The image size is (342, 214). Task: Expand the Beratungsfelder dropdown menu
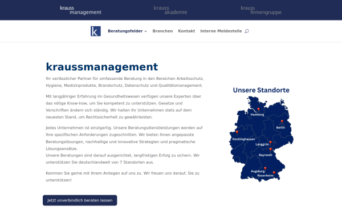click(x=127, y=31)
